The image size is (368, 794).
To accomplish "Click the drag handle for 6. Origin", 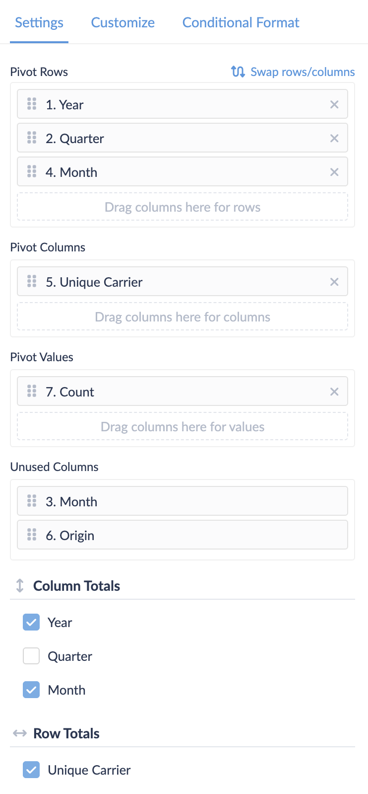I will (x=32, y=535).
